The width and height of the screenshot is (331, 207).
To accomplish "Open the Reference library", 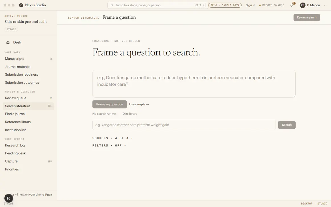I will tap(28, 122).
